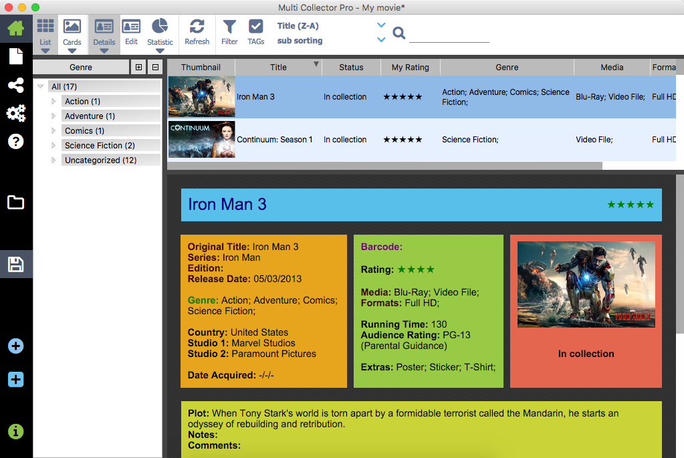
Task: Open List view dropdown arrow
Action: pyautogui.click(x=45, y=51)
